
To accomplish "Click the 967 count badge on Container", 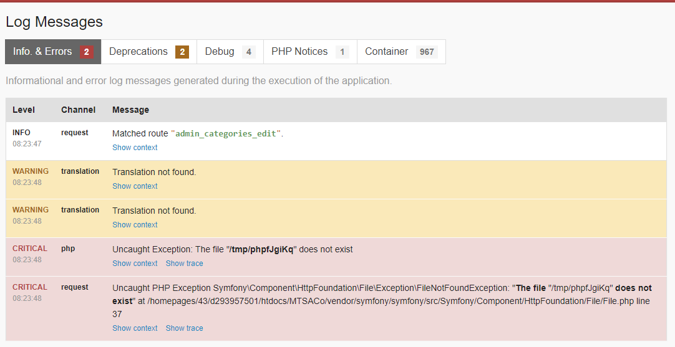I will pos(427,52).
